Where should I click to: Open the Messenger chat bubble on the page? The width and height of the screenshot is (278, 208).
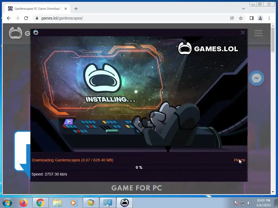click(256, 78)
